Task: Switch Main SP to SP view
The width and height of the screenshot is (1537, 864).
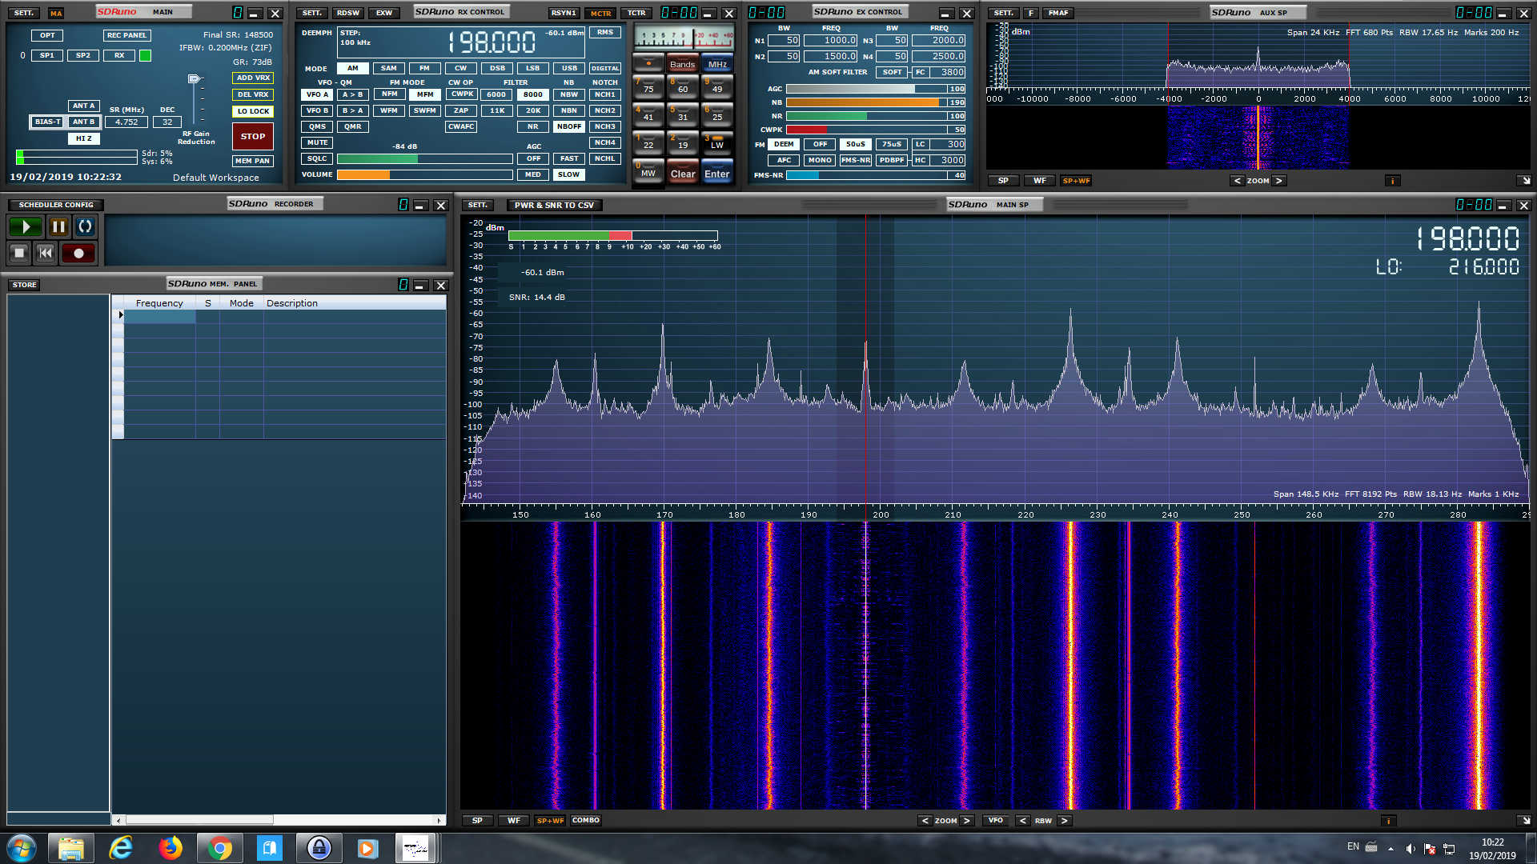Action: click(477, 821)
